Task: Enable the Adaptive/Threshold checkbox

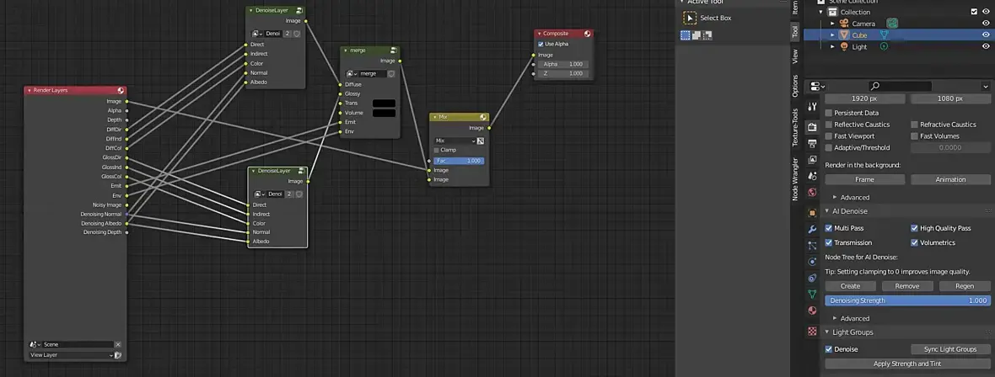Action: click(829, 147)
